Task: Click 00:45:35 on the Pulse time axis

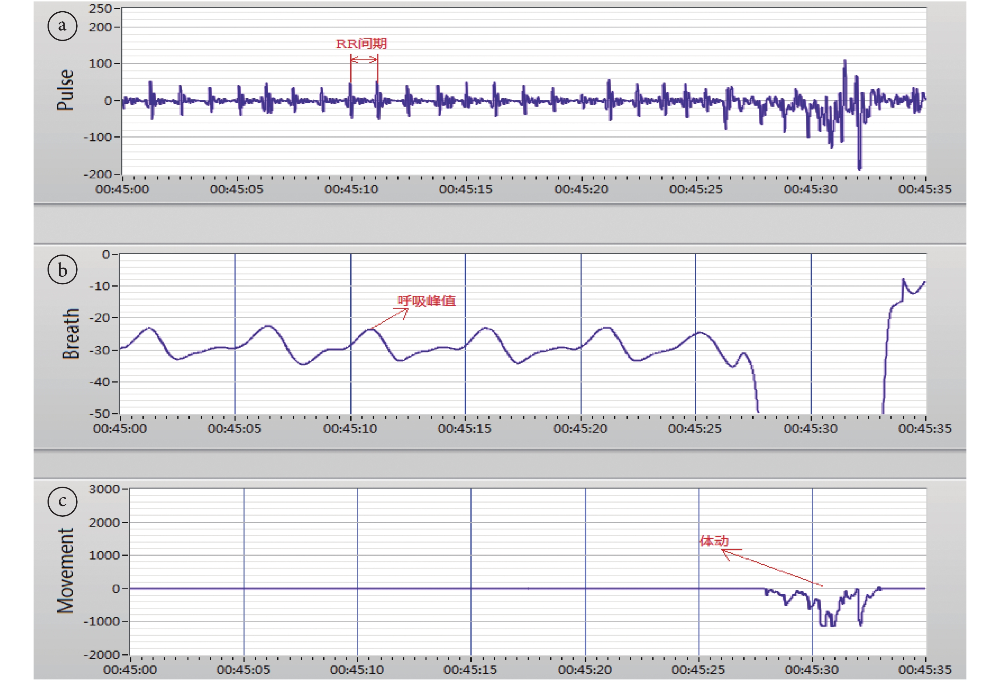Action: pos(925,189)
